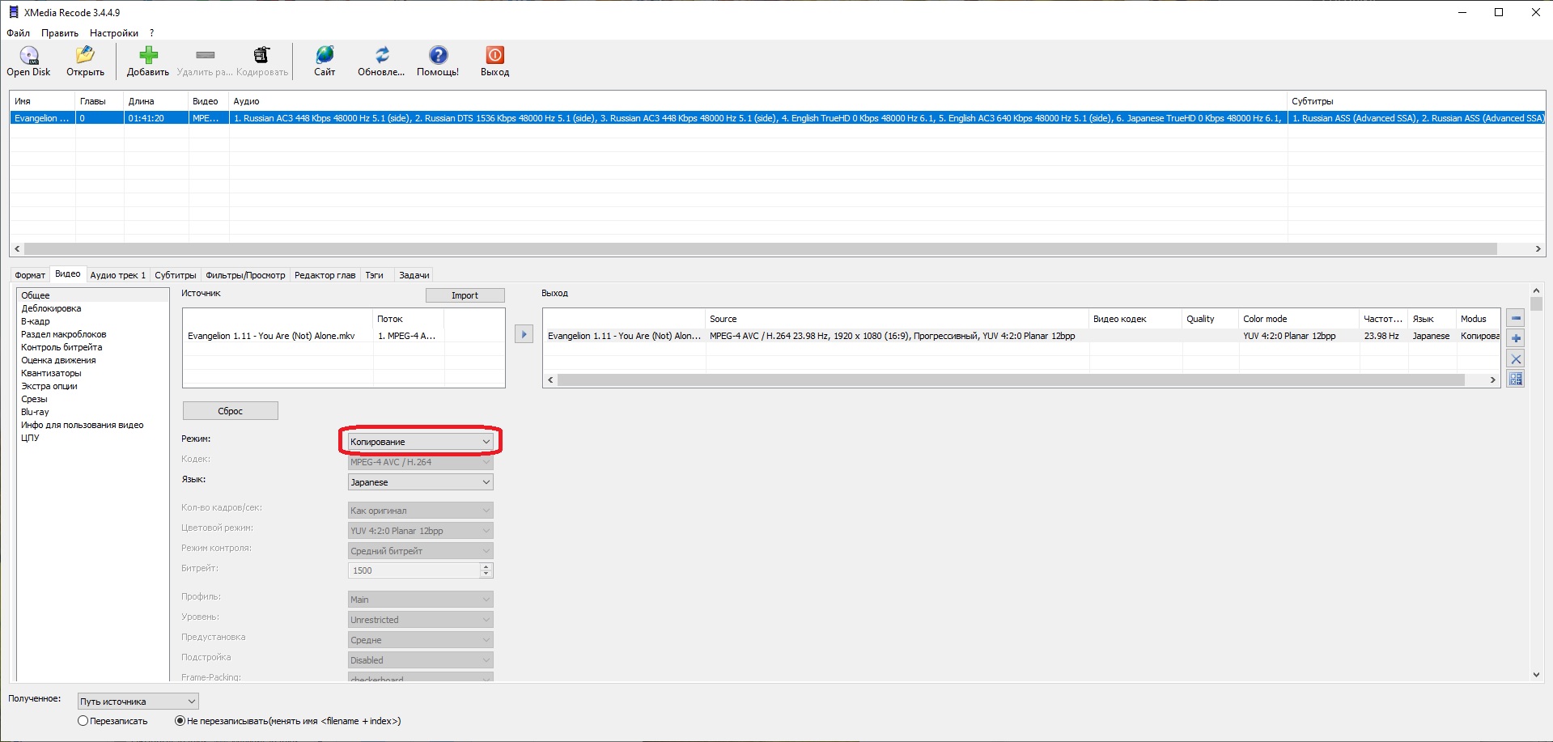This screenshot has width=1553, height=742.
Task: Switch to the Субтитры tab
Action: [176, 275]
